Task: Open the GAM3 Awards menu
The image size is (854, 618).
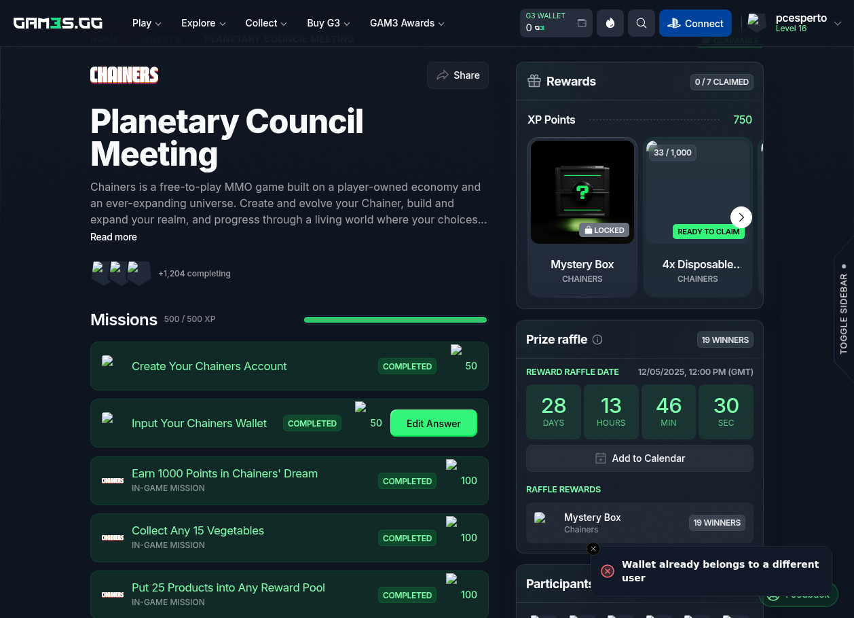Action: (407, 23)
